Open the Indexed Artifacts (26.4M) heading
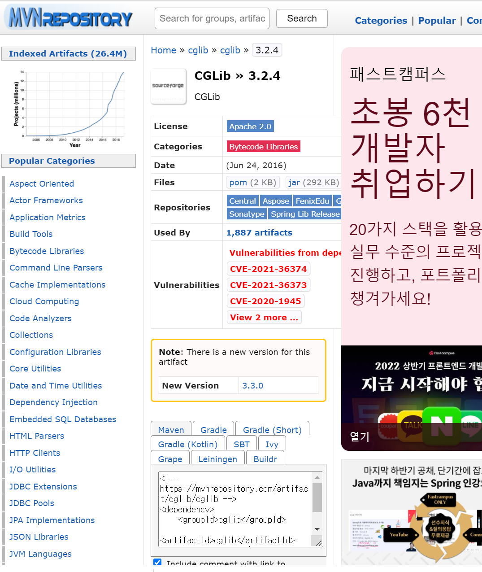This screenshot has width=482, height=572. 68,53
